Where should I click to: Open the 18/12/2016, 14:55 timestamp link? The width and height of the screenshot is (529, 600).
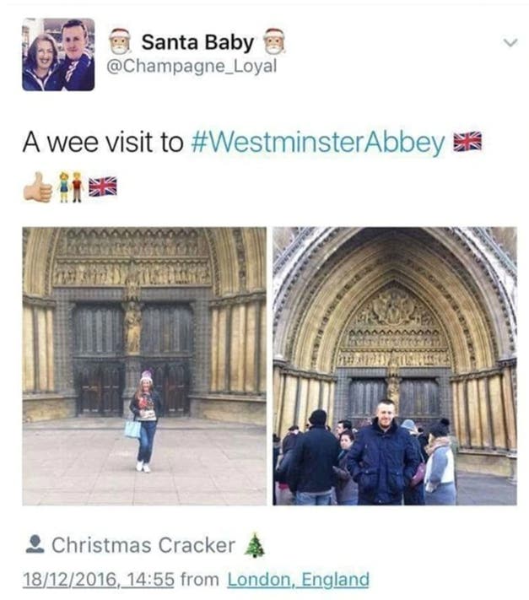(99, 580)
